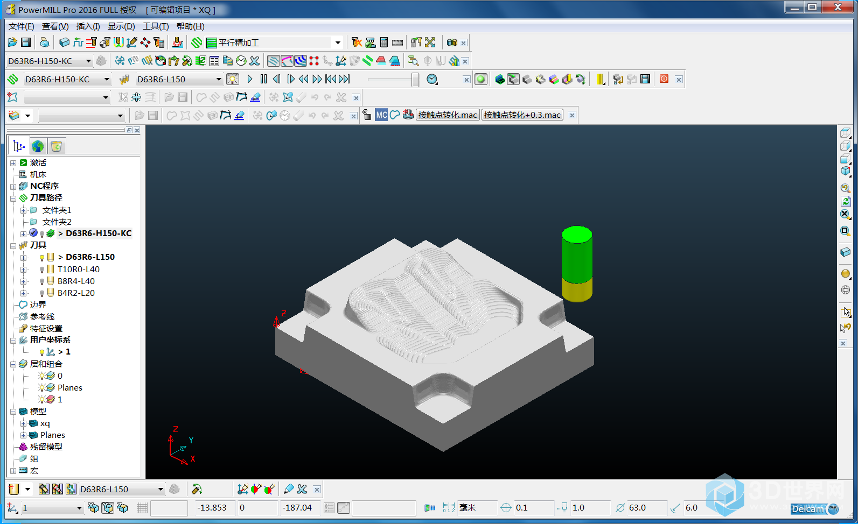Open the simulation tool D63R6-L150 dropdown

pos(219,79)
